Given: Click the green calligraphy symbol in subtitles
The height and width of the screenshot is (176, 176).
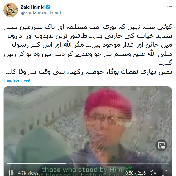Looking at the screenshot, I should tap(128, 168).
